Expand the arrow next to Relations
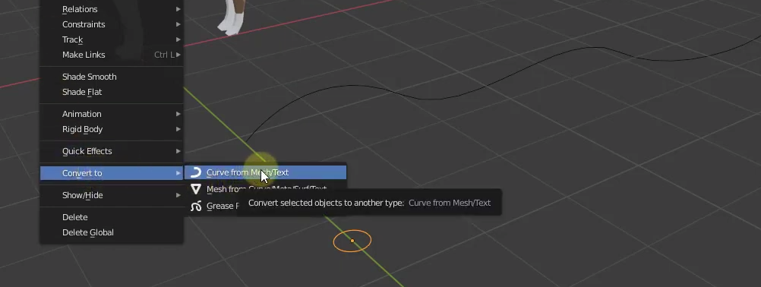Viewport: 761px width, 287px height. point(178,9)
